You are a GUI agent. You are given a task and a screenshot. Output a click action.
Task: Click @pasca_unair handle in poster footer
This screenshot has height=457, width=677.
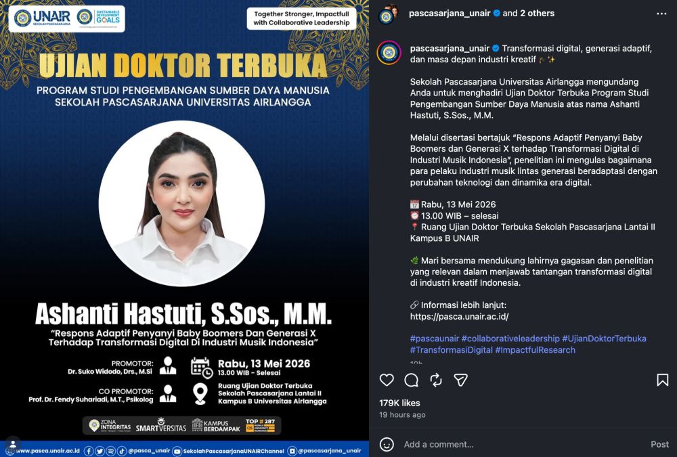tap(149, 450)
